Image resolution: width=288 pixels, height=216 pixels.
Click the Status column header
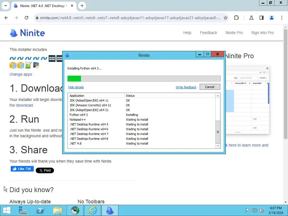click(x=170, y=96)
